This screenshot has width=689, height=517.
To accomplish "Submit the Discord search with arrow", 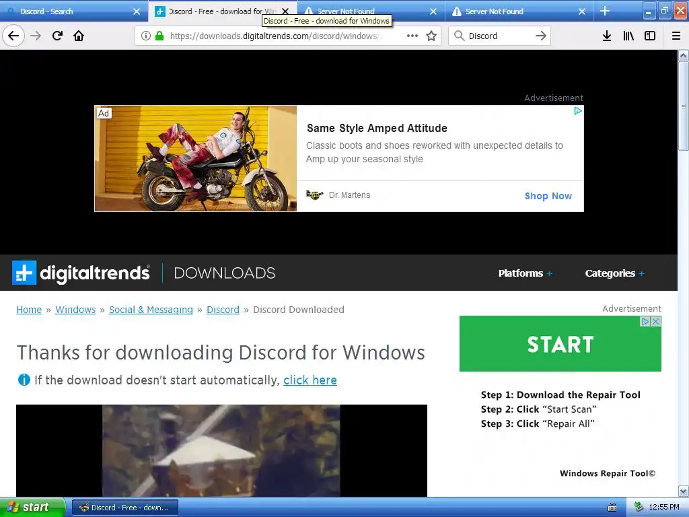I will (x=541, y=36).
